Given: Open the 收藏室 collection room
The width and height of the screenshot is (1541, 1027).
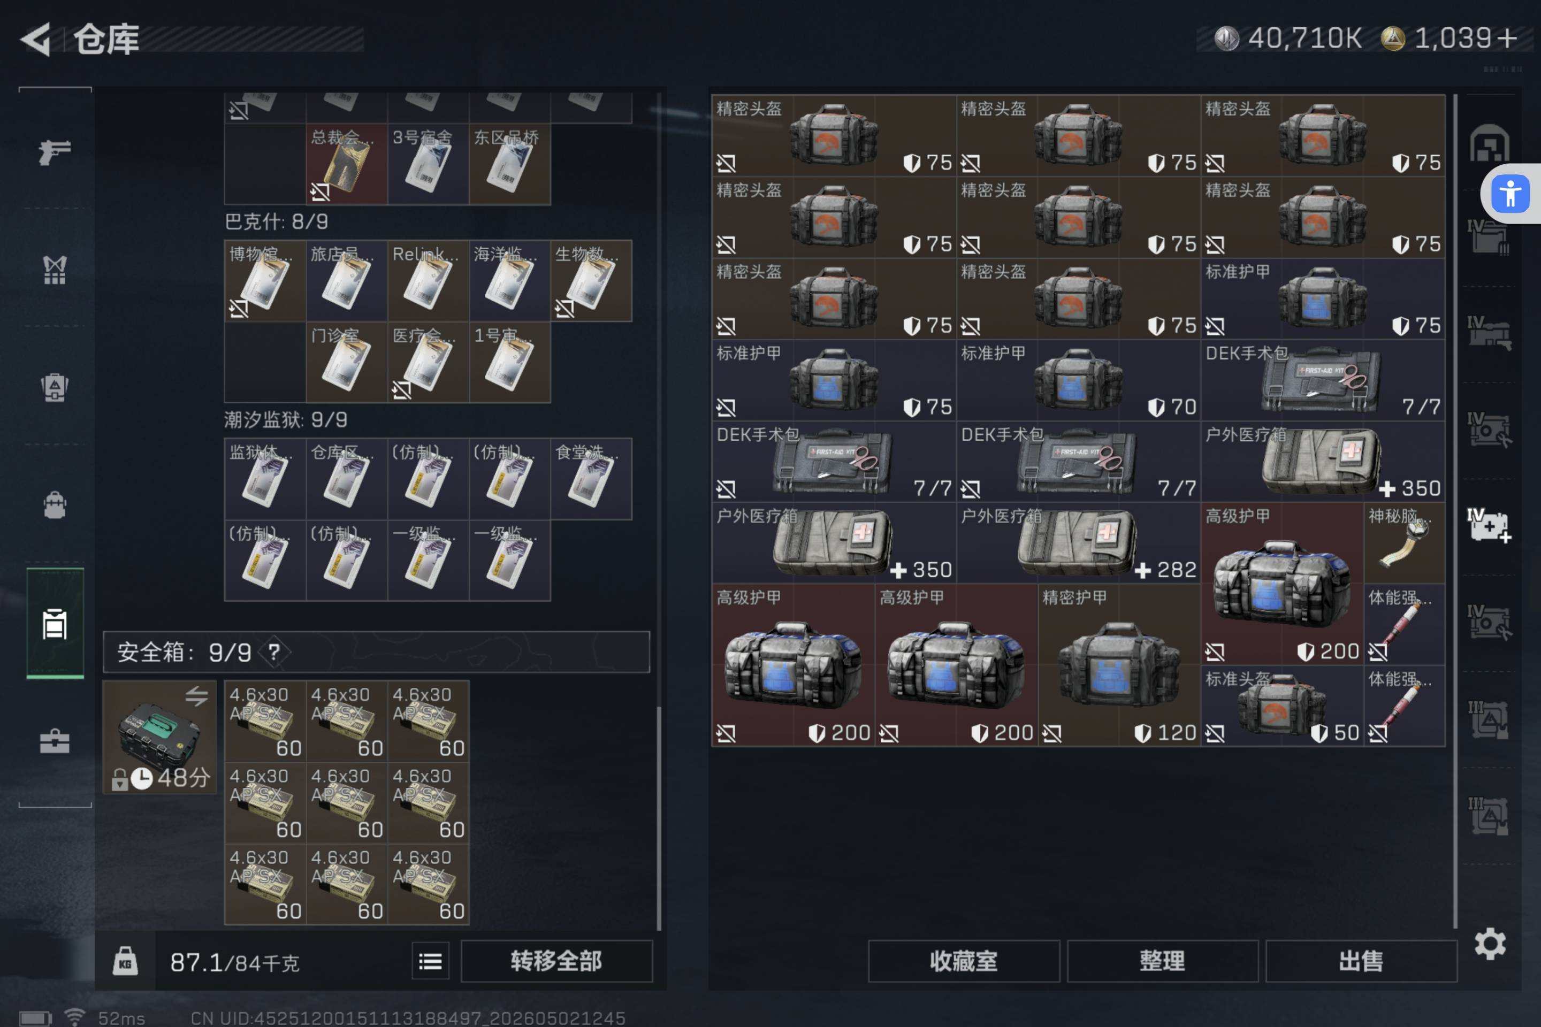Looking at the screenshot, I should pyautogui.click(x=964, y=962).
